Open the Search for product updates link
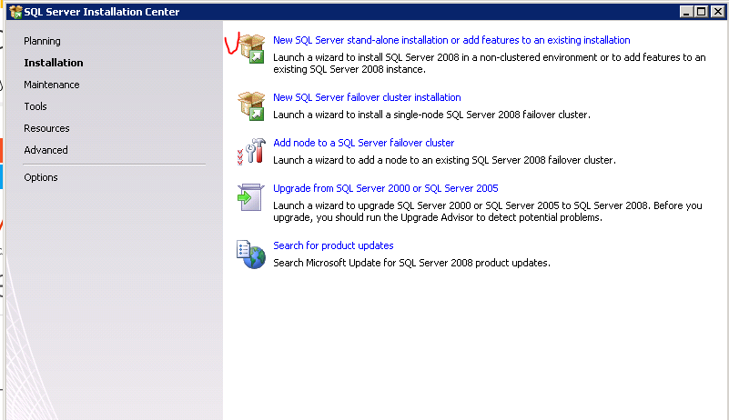The width and height of the screenshot is (729, 420). coord(333,245)
